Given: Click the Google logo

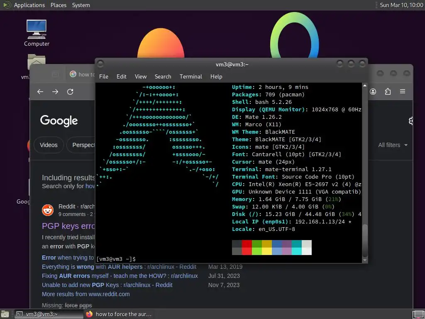Looking at the screenshot, I should [59, 121].
